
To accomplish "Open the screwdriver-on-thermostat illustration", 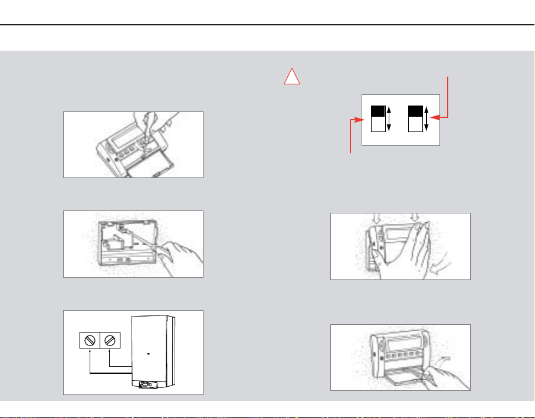I will pyautogui.click(x=133, y=144).
